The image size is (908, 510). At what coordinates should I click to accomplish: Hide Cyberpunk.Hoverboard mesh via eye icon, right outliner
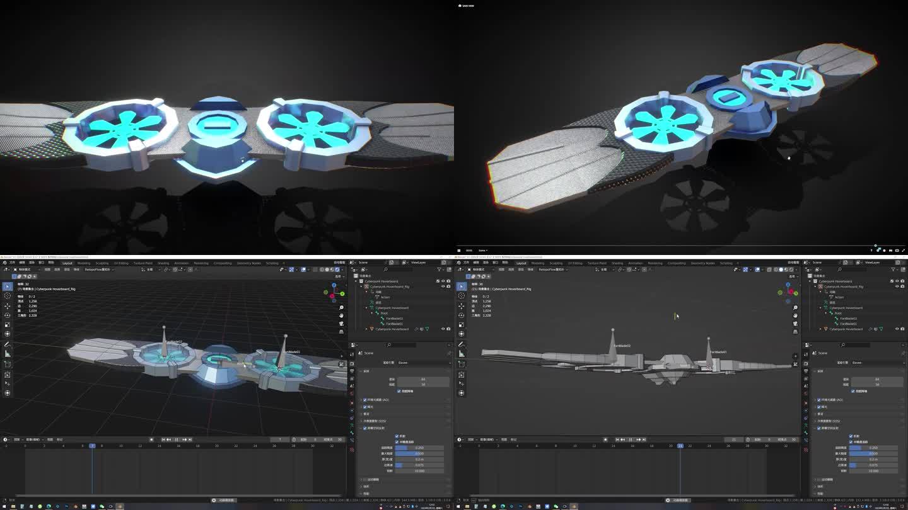pyautogui.click(x=897, y=329)
